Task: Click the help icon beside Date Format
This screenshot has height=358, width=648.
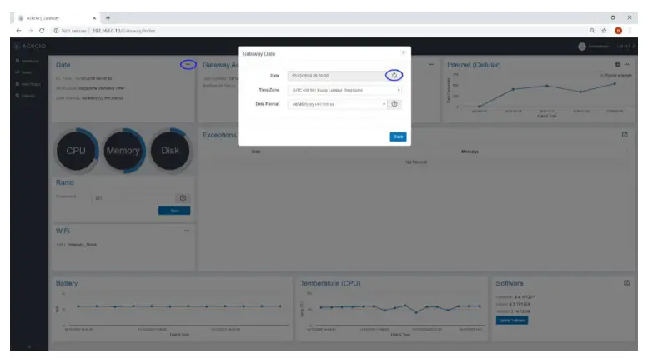Action: point(394,104)
